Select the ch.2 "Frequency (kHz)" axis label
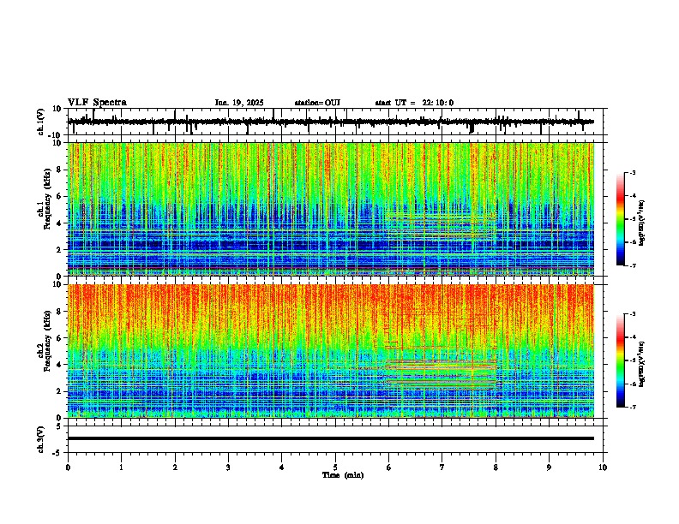The height and width of the screenshot is (524, 679). point(47,341)
